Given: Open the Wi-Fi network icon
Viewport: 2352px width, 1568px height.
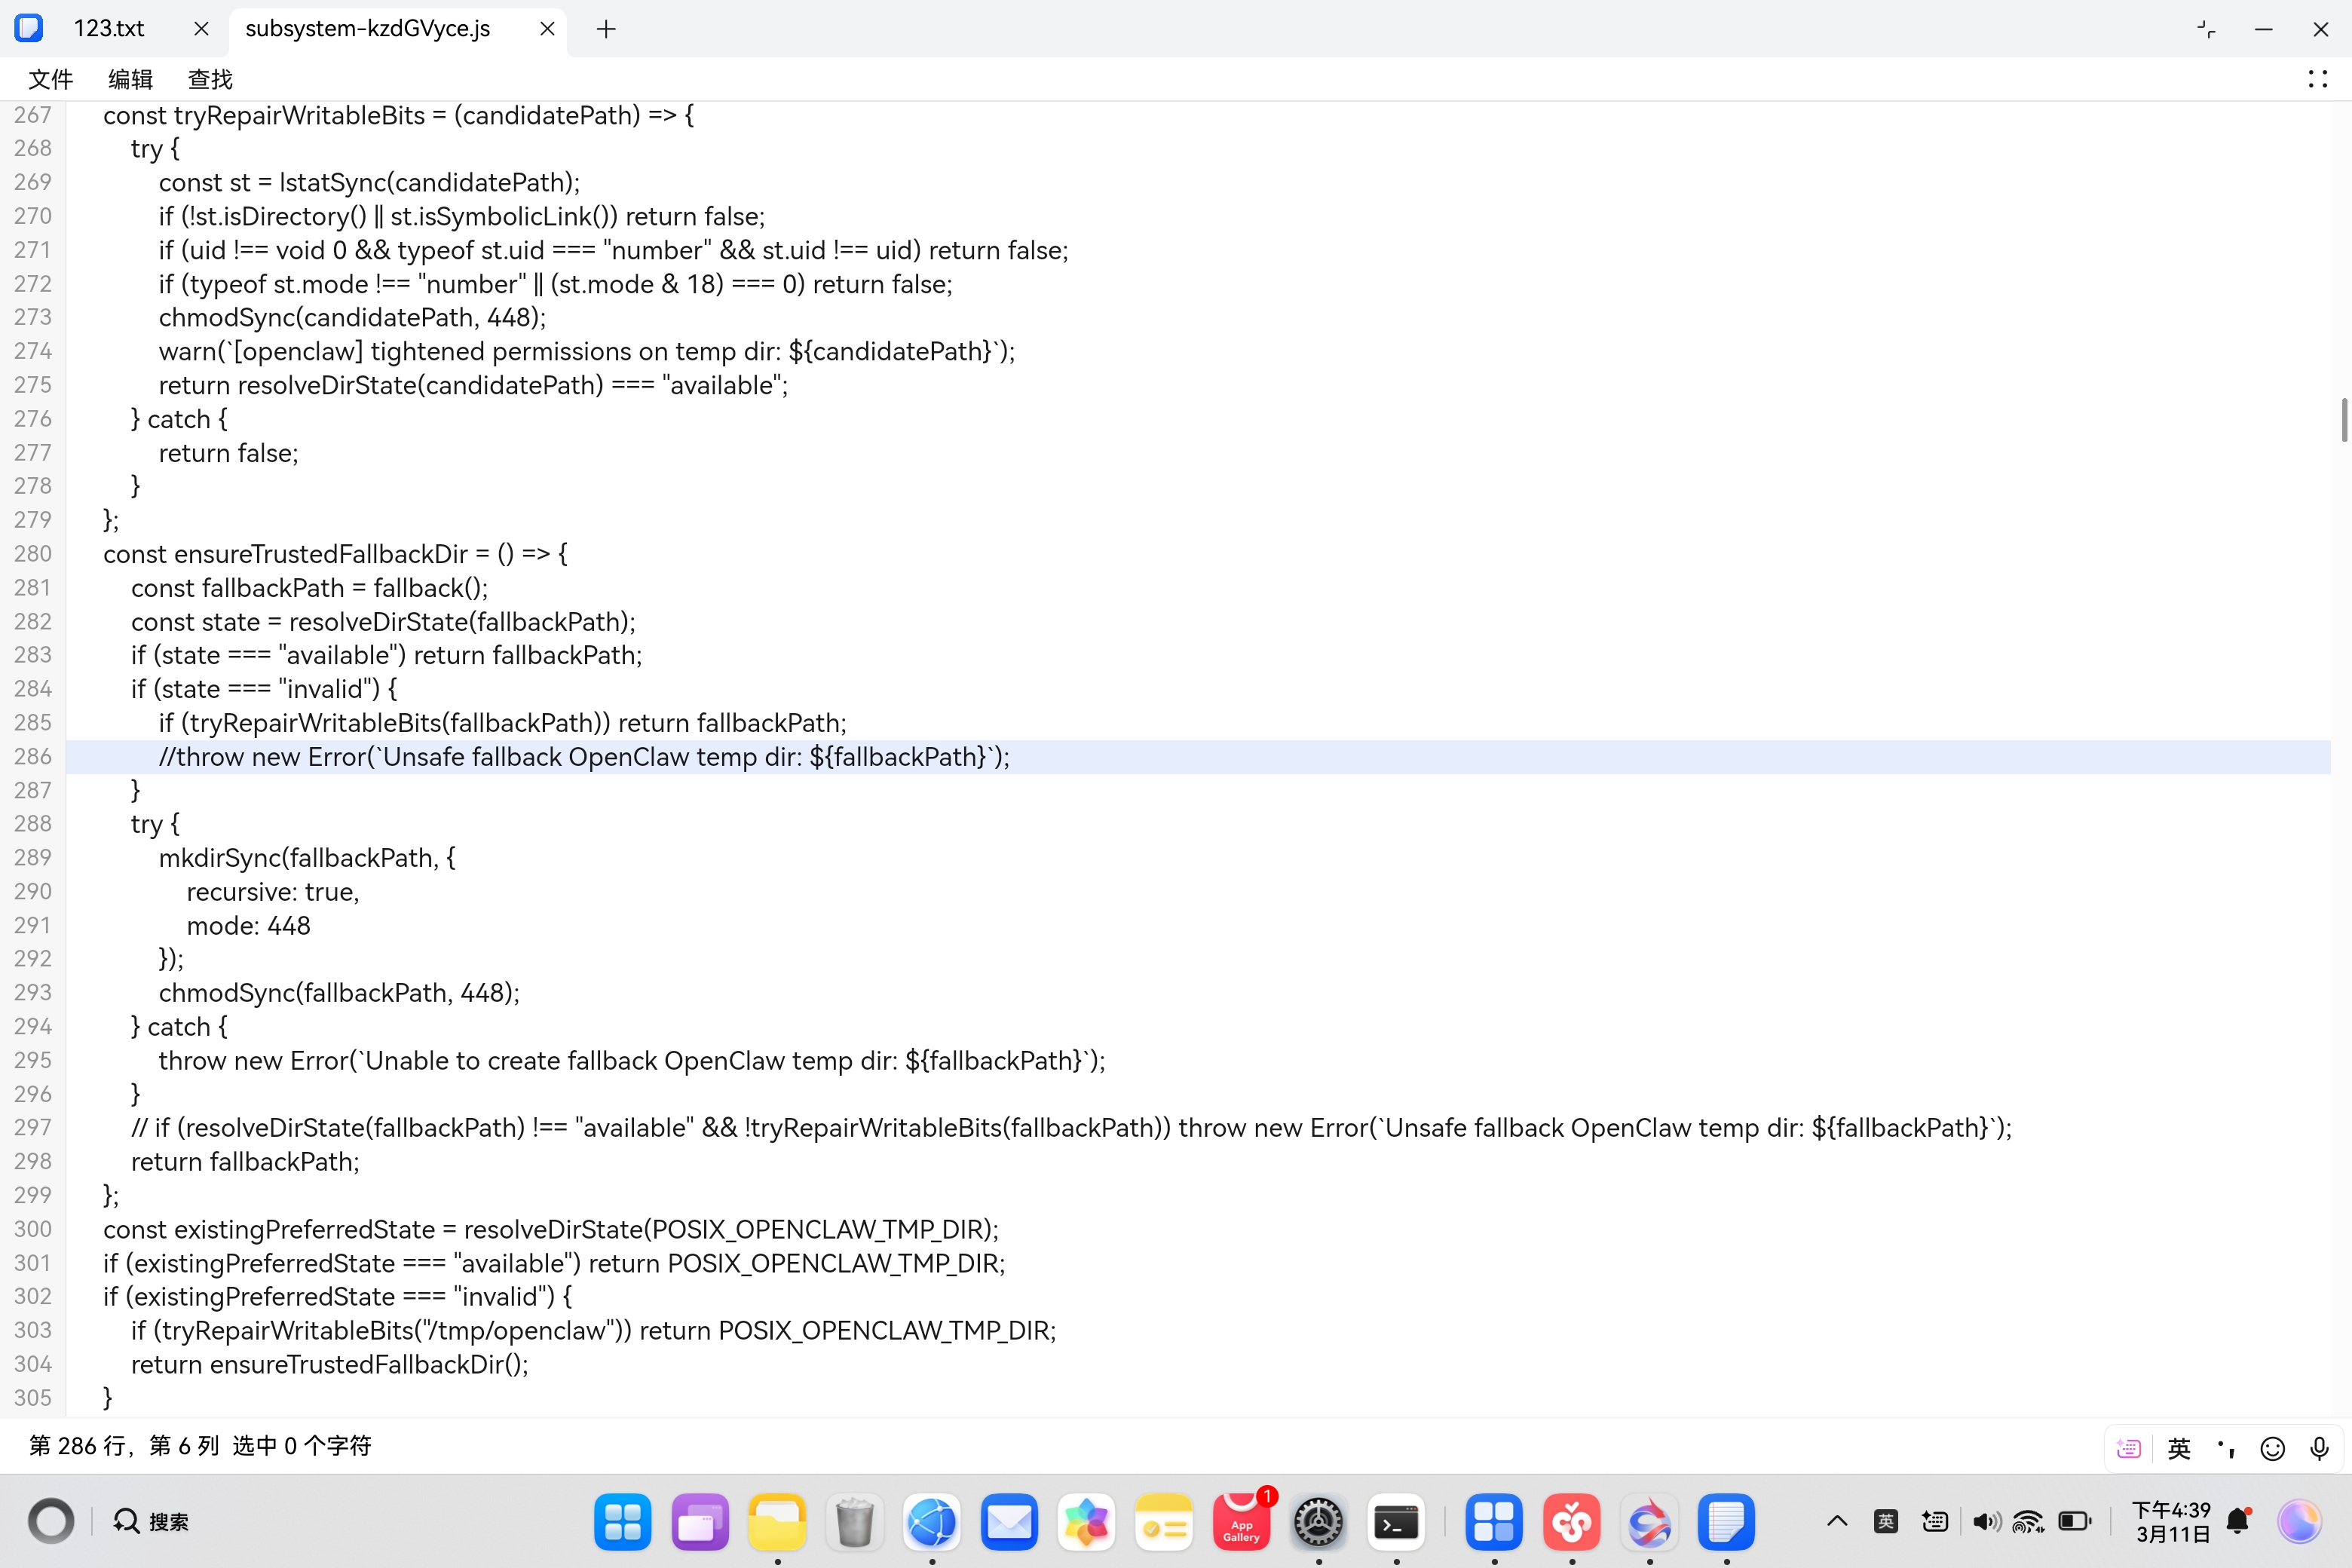Looking at the screenshot, I should [2028, 1521].
